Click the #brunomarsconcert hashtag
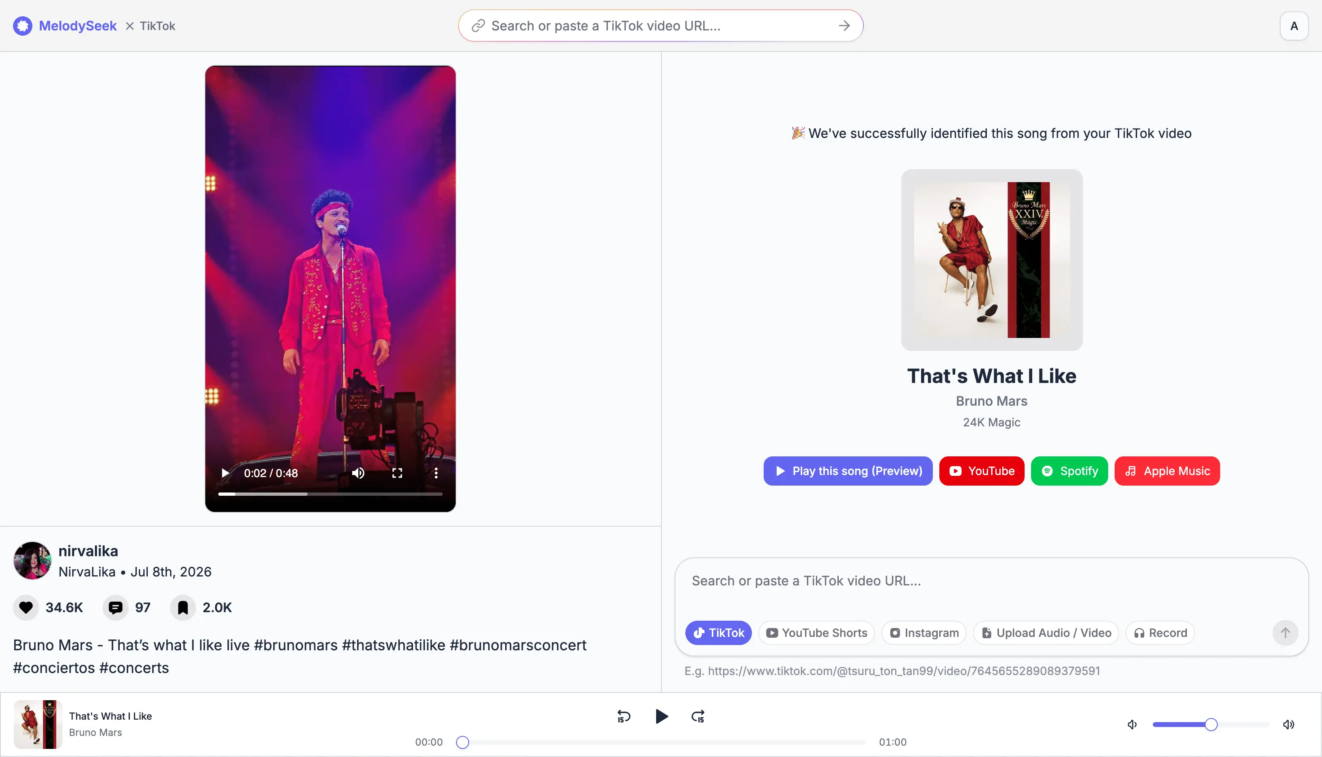1322x757 pixels. (518, 645)
